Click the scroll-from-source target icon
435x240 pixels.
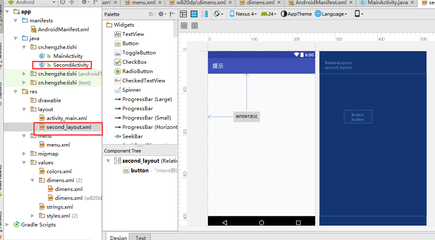(63, 3)
